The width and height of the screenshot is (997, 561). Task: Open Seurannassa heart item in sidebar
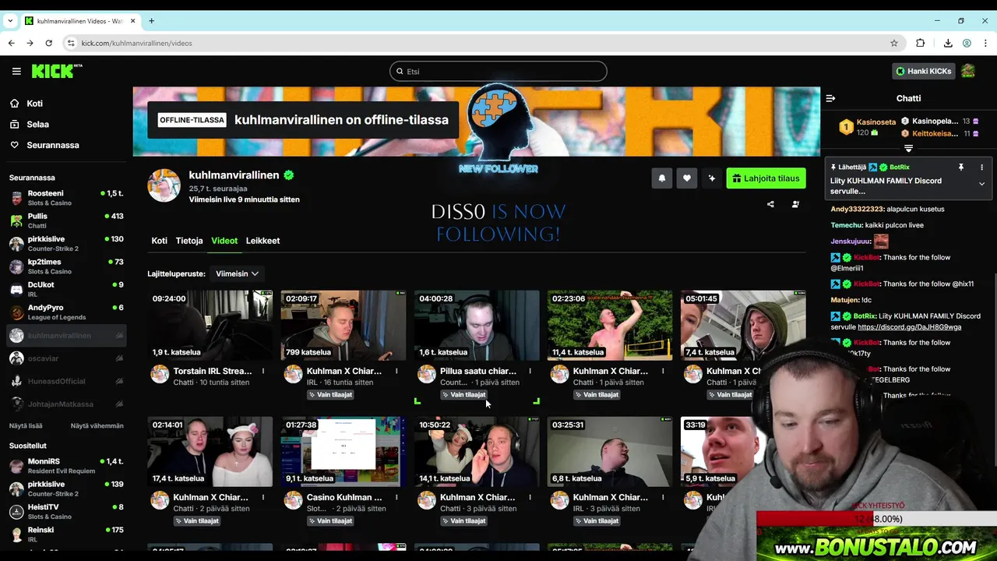44,145
